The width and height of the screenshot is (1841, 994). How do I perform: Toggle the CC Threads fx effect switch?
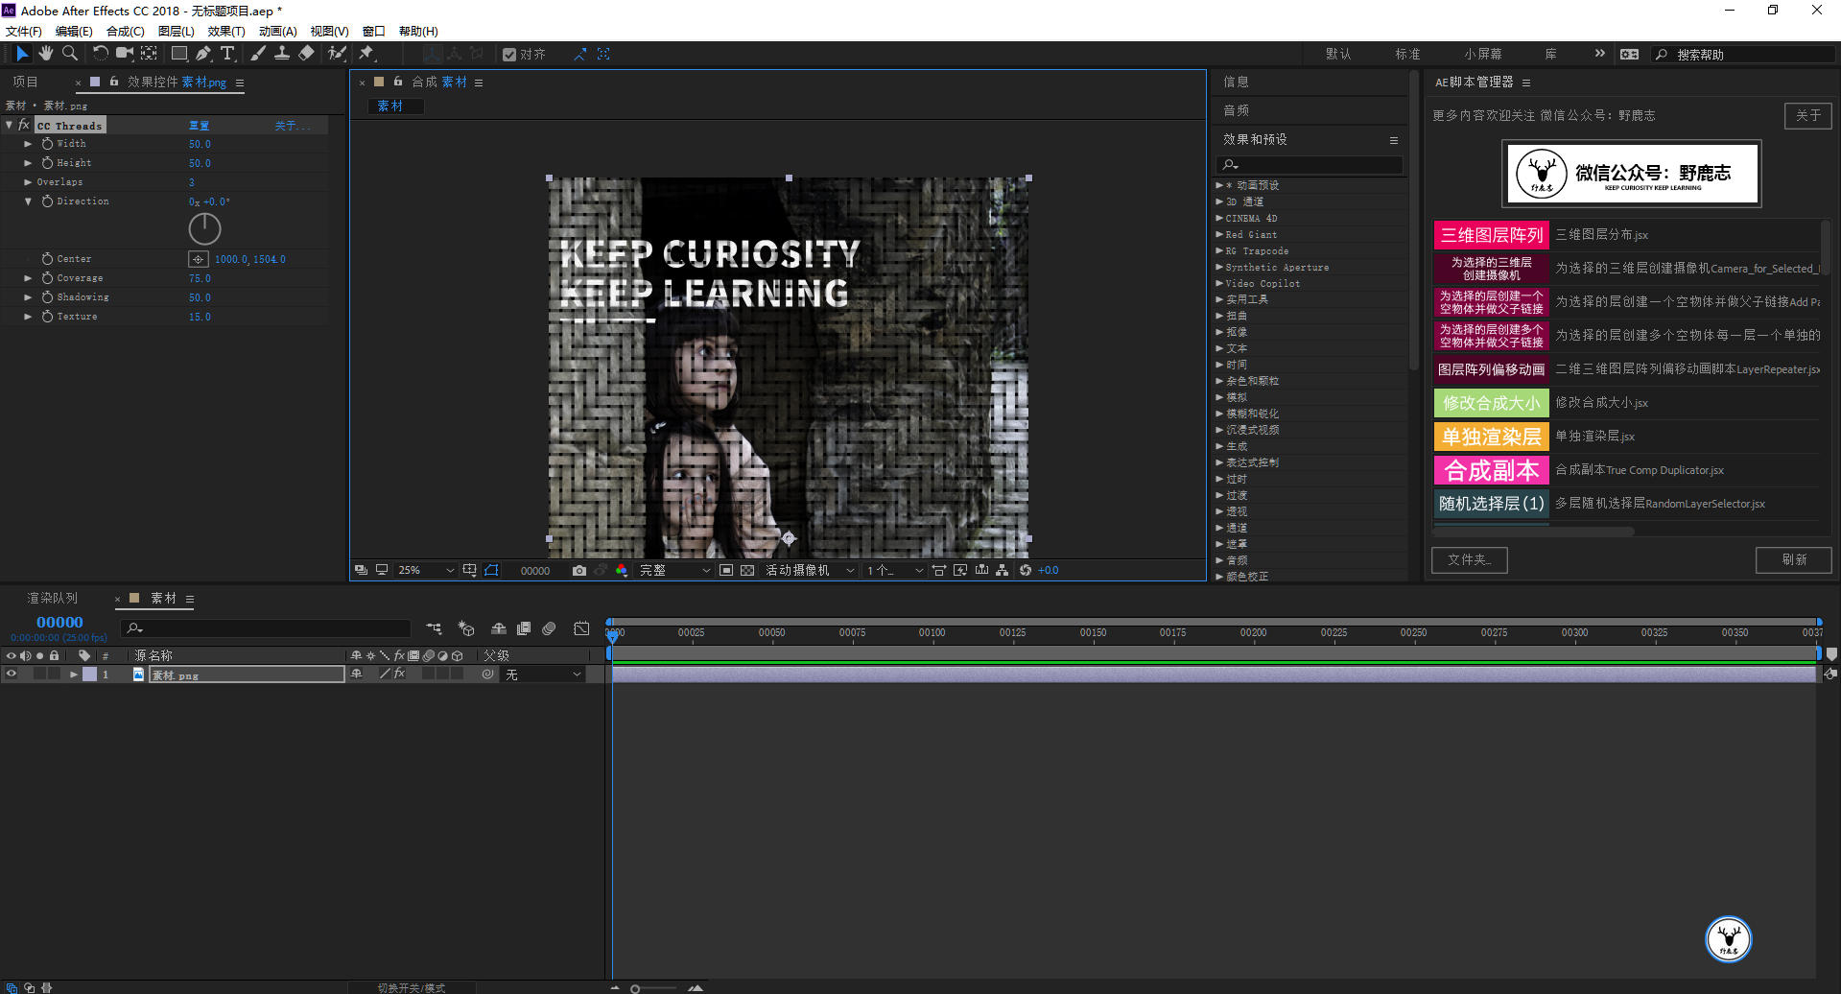coord(24,126)
